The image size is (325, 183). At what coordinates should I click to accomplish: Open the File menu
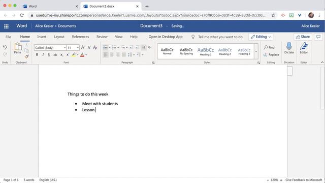pyautogui.click(x=8, y=37)
